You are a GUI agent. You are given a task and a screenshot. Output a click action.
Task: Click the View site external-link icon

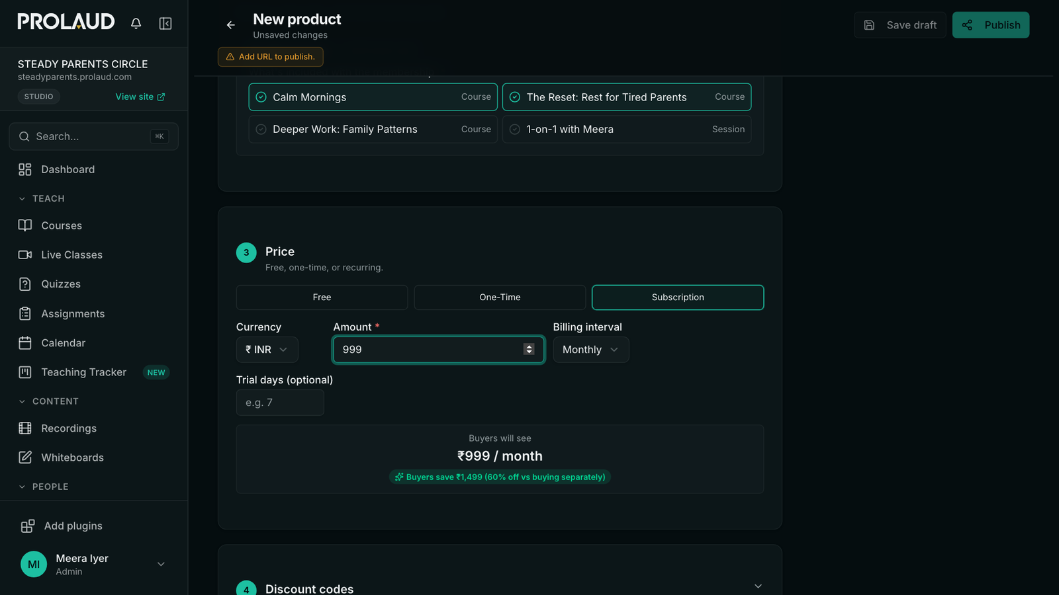pos(161,97)
